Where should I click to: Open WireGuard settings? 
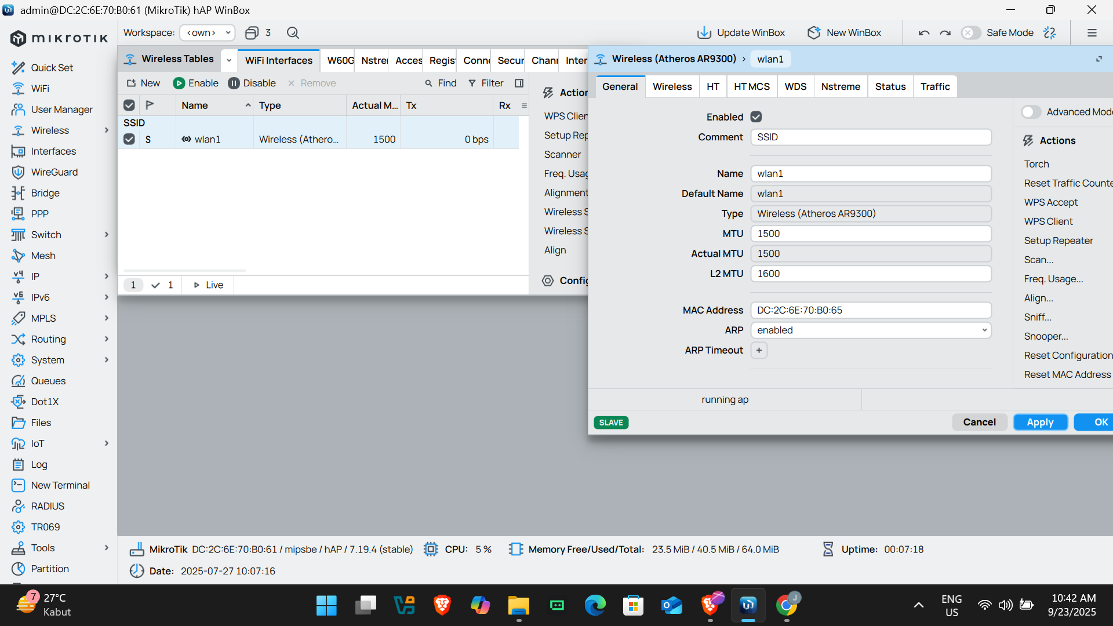[x=54, y=172]
